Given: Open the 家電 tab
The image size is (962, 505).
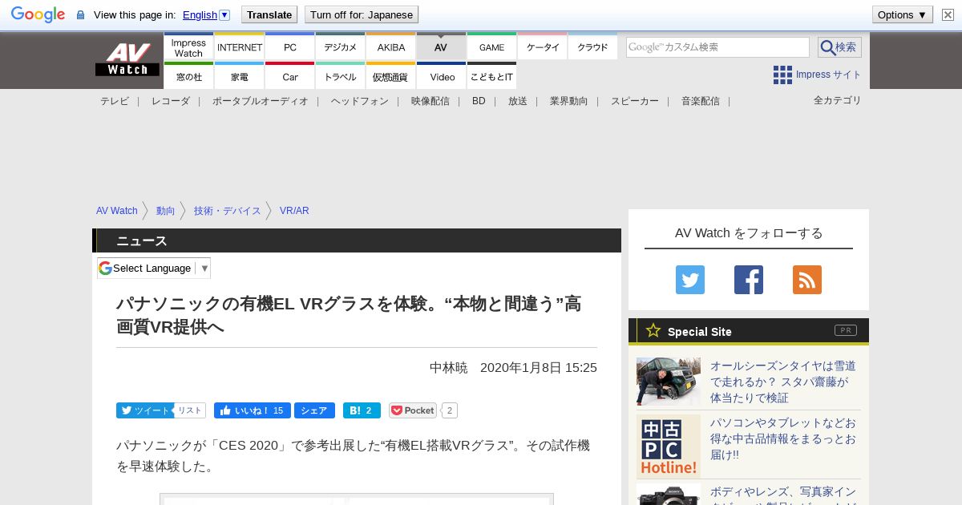Looking at the screenshot, I should pyautogui.click(x=240, y=76).
